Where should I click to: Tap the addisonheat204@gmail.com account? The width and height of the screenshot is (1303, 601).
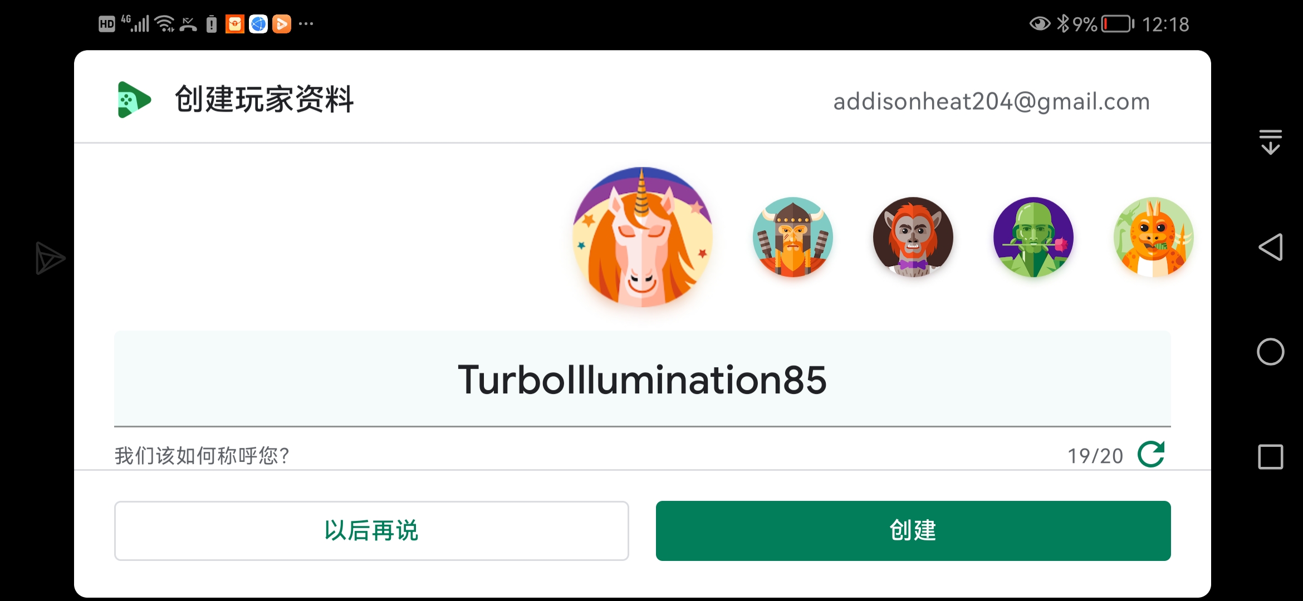[991, 101]
